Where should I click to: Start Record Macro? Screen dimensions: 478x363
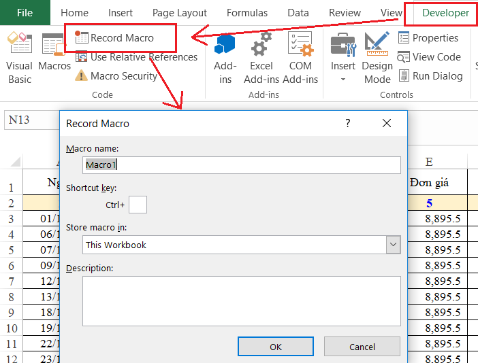(x=114, y=38)
